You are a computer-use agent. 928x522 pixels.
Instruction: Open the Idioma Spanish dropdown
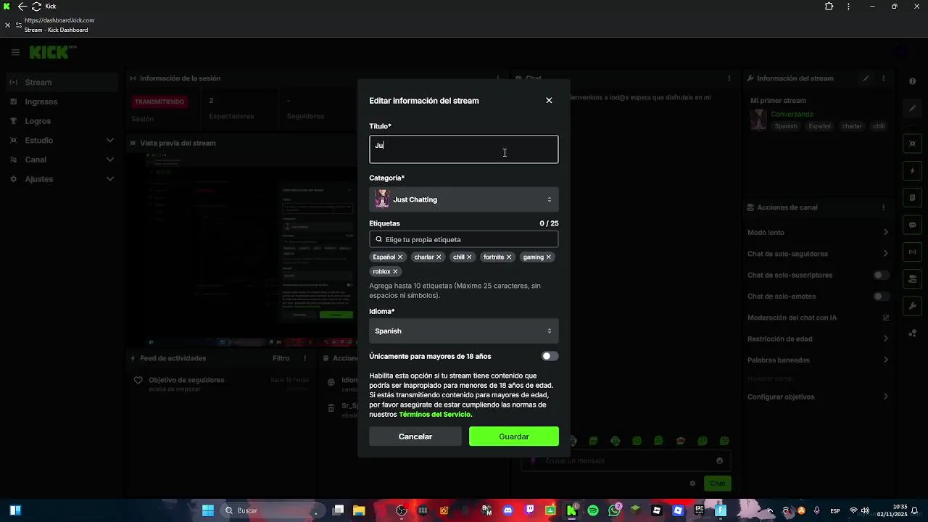point(464,331)
